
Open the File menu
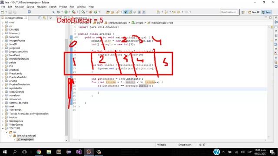coord(3,7)
